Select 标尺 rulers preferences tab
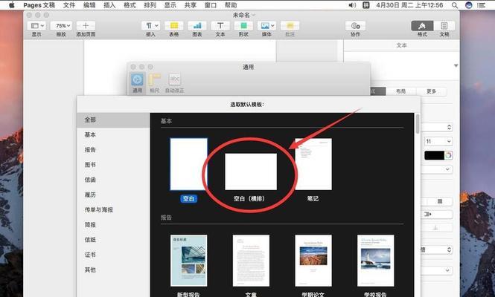 point(154,83)
